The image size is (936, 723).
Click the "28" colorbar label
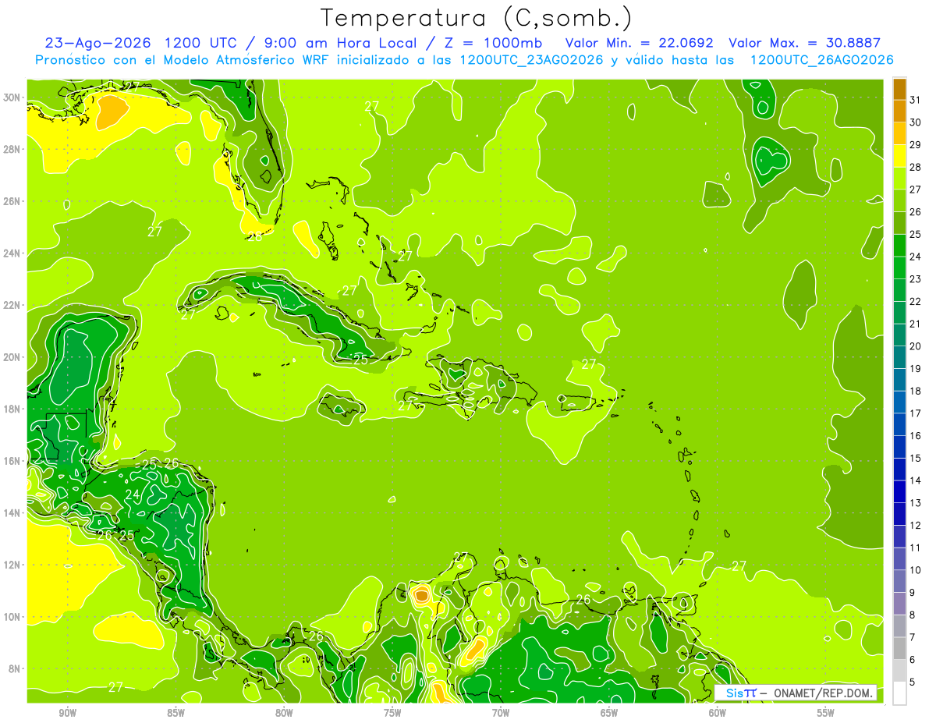click(916, 167)
